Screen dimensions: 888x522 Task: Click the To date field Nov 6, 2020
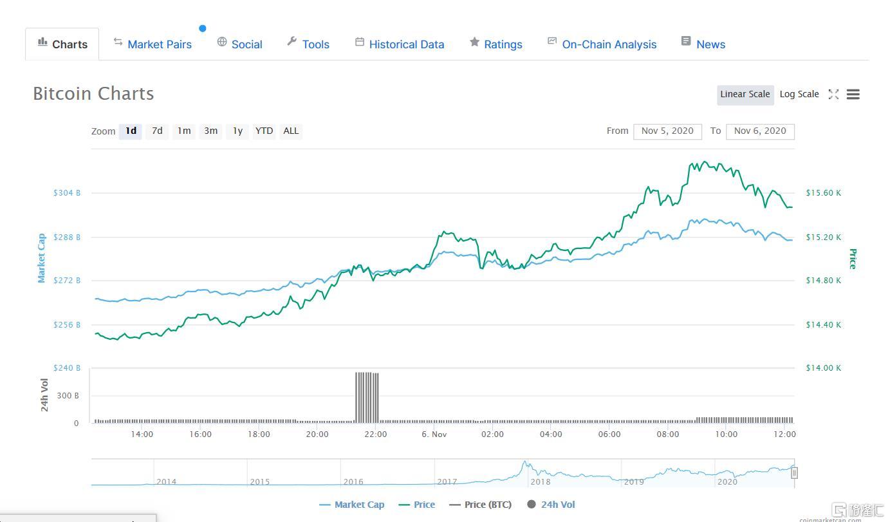(760, 131)
